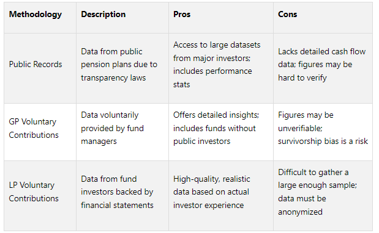Click the Methodology column header

36,15
